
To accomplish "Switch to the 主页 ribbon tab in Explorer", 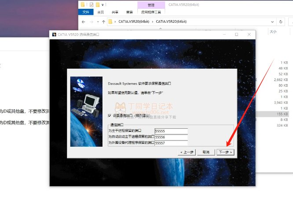I will click(x=101, y=12).
